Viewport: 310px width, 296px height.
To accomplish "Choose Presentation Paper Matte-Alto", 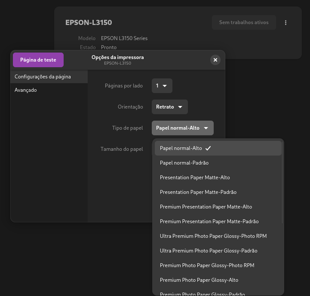I will [x=218, y=178].
